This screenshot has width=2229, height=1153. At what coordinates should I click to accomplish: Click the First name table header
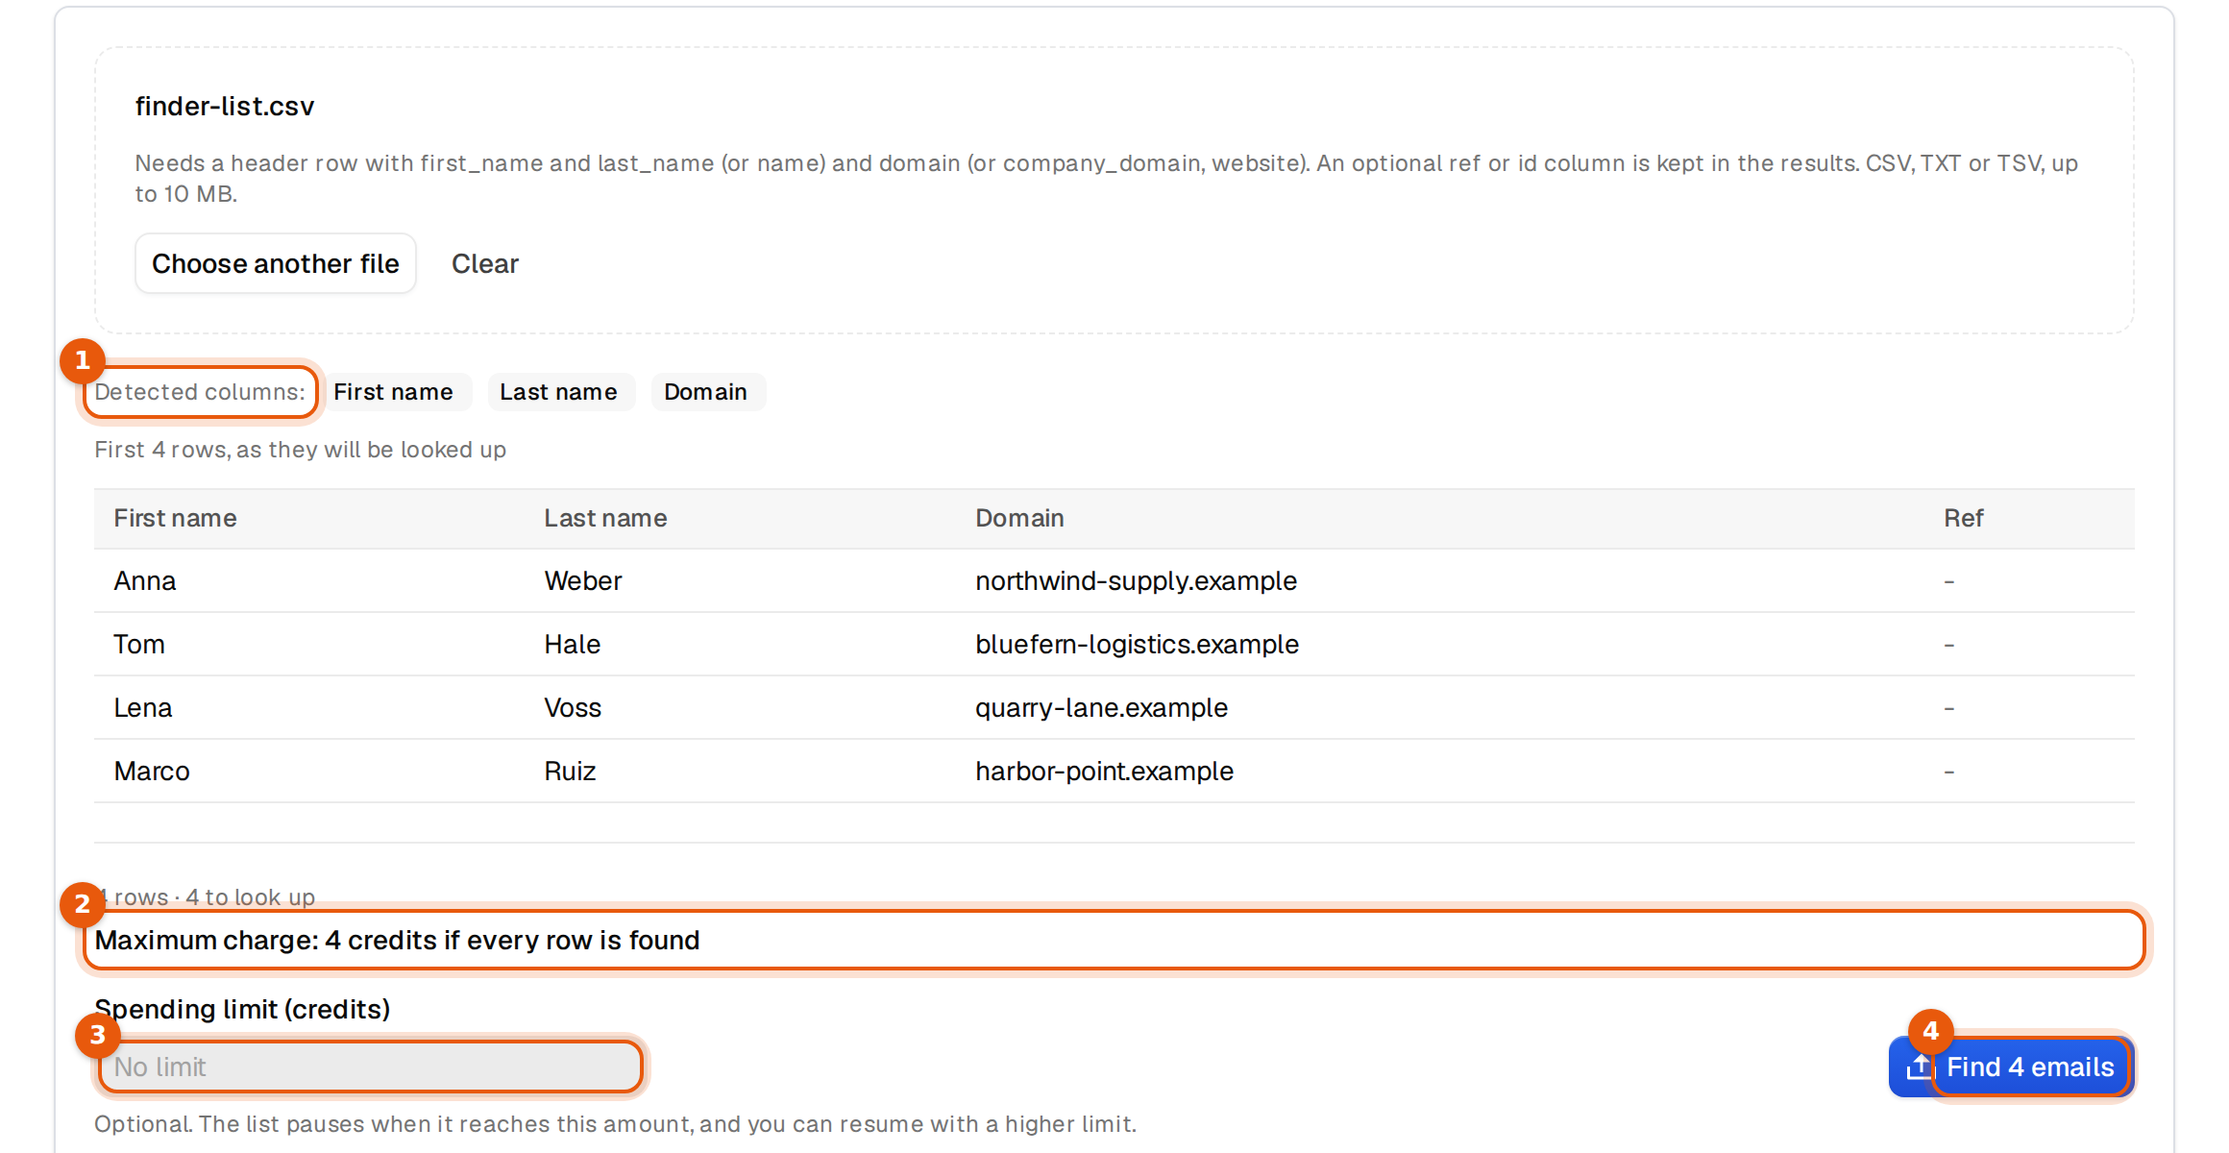pos(175,518)
